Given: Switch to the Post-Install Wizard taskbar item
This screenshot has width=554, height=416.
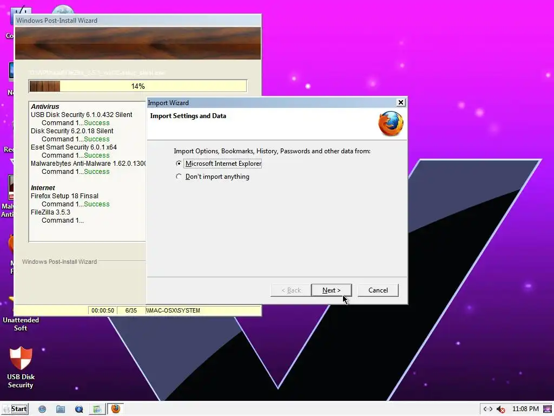Looking at the screenshot, I should [x=97, y=409].
